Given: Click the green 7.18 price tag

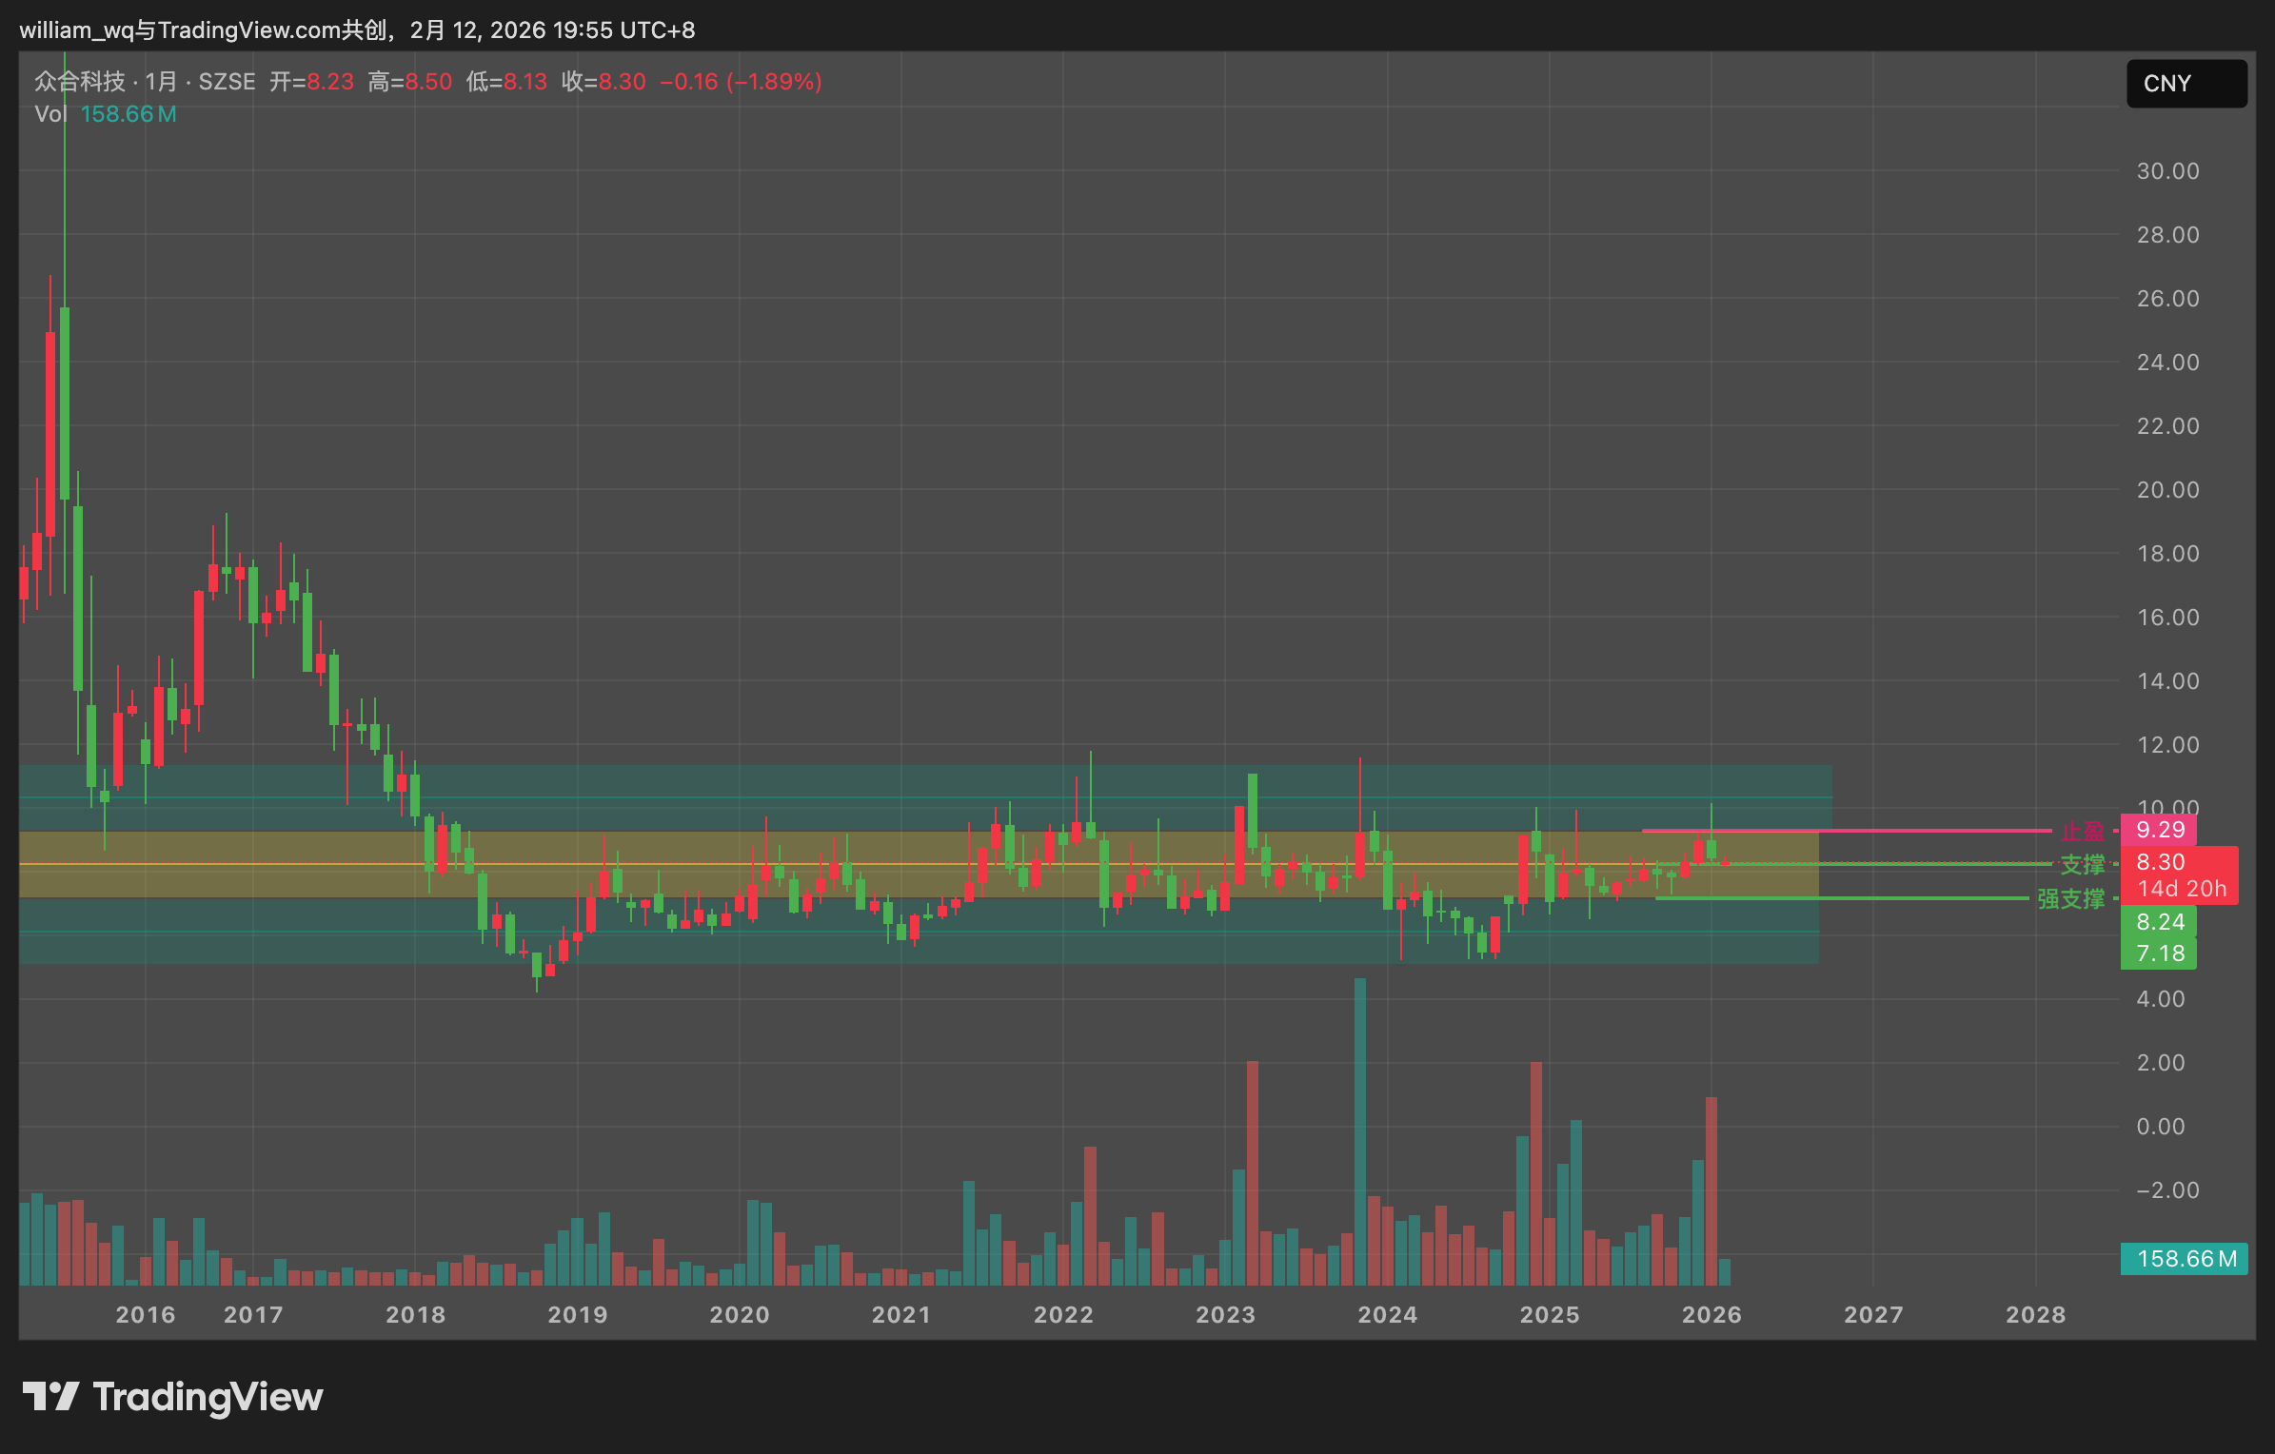Looking at the screenshot, I should point(2159,953).
